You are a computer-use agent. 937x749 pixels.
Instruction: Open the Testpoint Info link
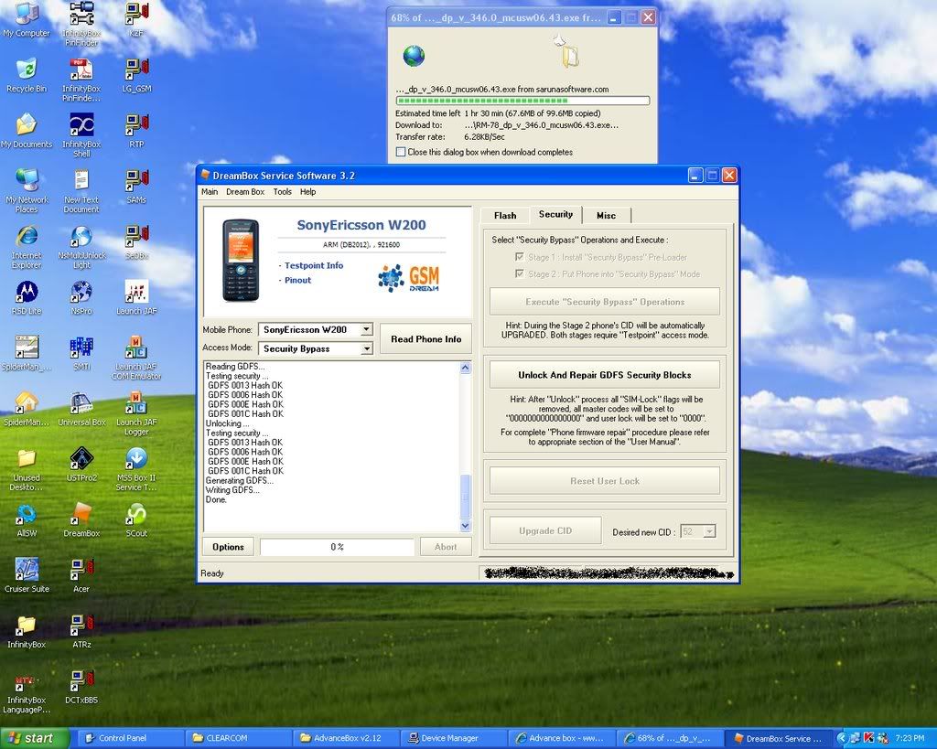point(314,265)
